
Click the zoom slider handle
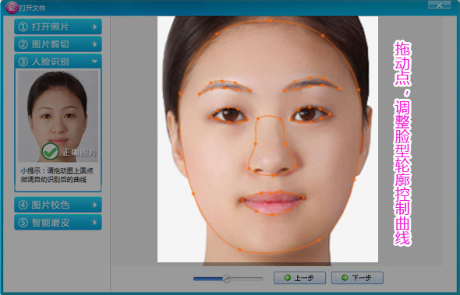tap(226, 279)
